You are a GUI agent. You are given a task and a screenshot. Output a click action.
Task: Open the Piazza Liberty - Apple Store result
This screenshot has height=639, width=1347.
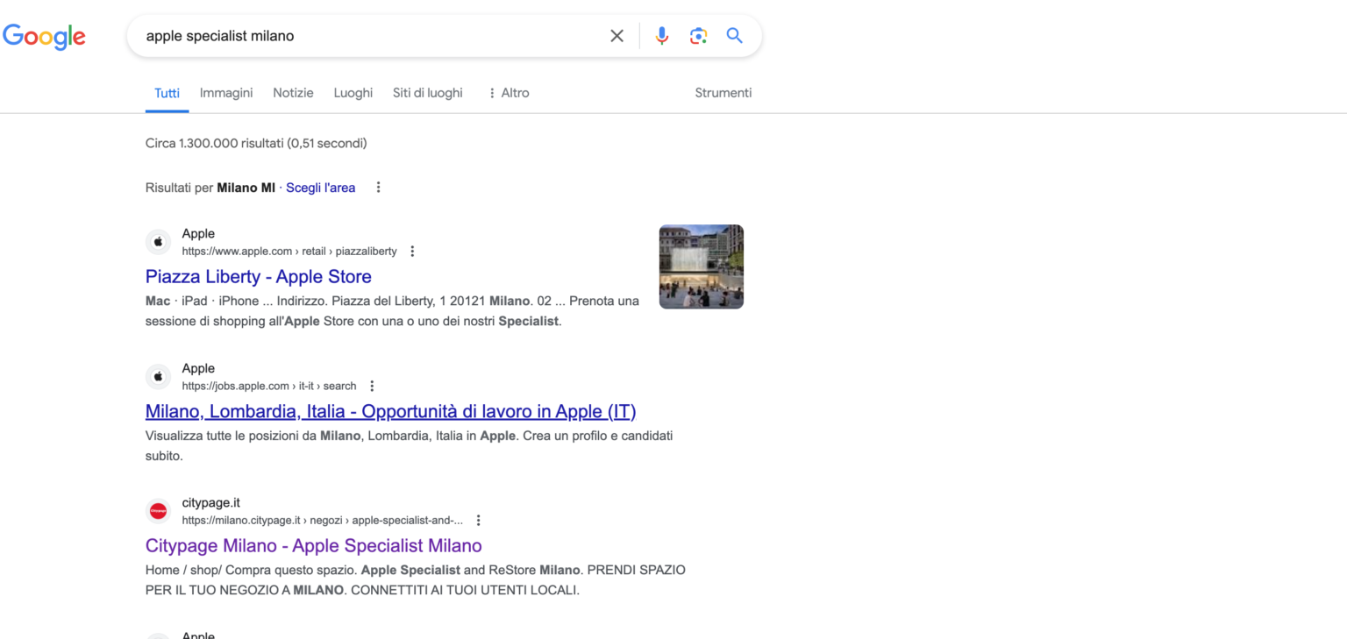[x=258, y=276]
